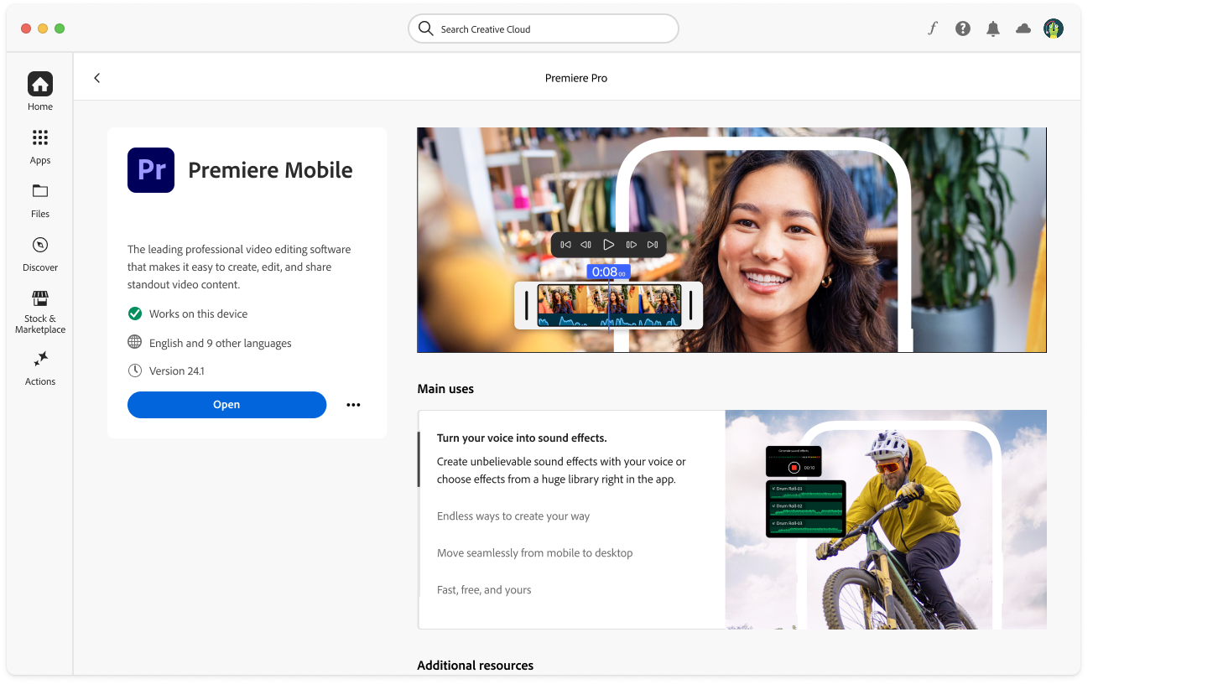Screen dimensions: 1223x684
Task: Click the 'Premiere Pro' page title
Action: coord(576,78)
